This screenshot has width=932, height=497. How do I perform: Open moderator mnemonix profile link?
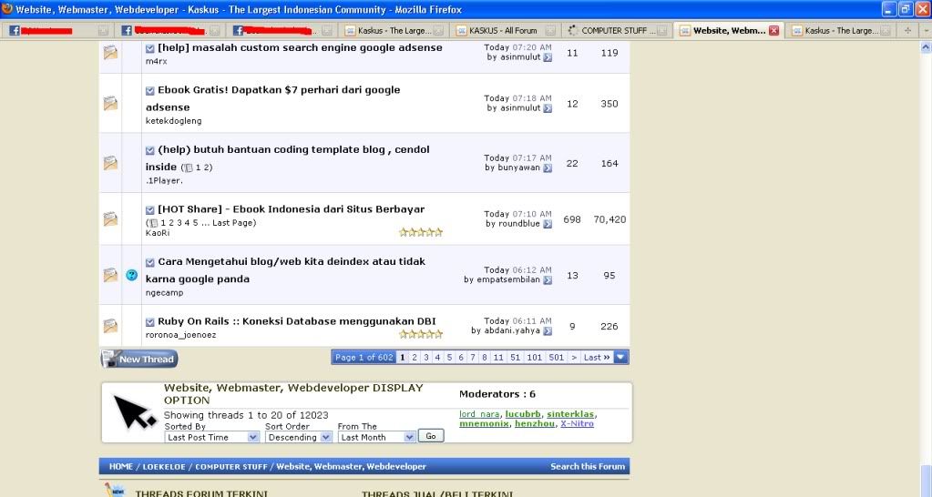coord(484,423)
